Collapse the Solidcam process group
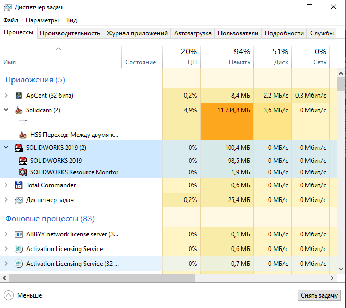Screen dimensions: 346x308 [x=6, y=110]
